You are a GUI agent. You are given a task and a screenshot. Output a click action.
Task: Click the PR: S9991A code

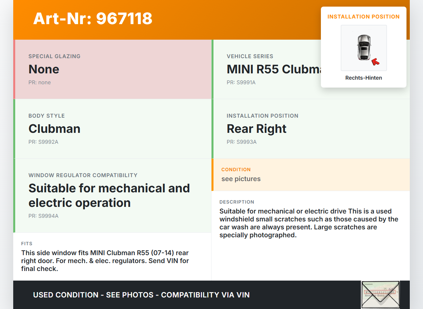[241, 83]
